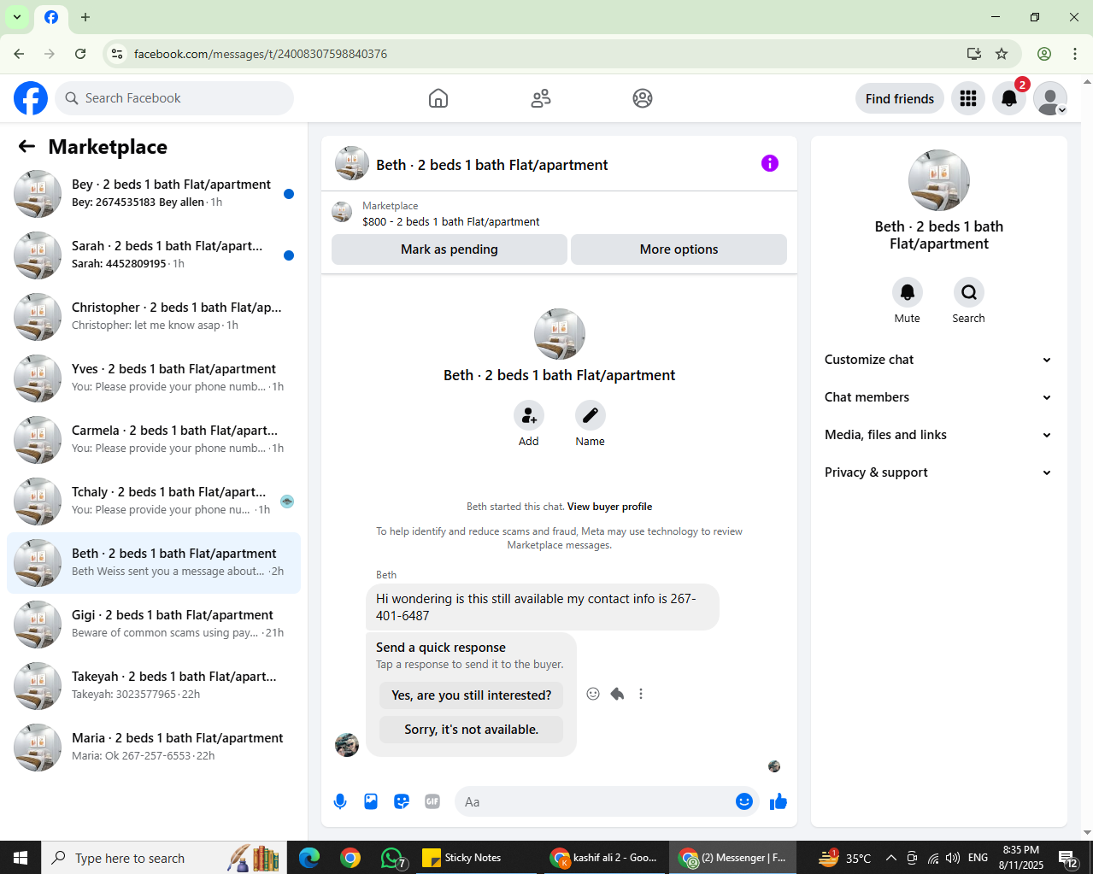The width and height of the screenshot is (1093, 874).
Task: Bookmark this page with the star
Action: (x=1002, y=54)
